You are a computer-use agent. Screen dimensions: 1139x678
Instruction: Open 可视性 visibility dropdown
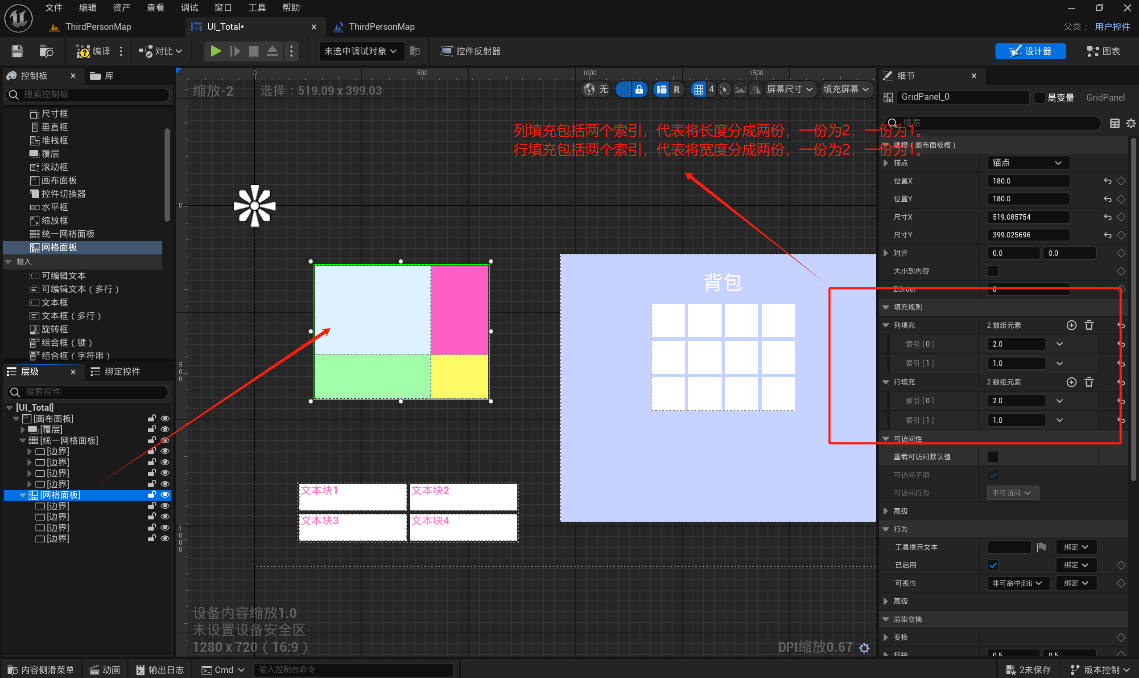click(x=1018, y=584)
